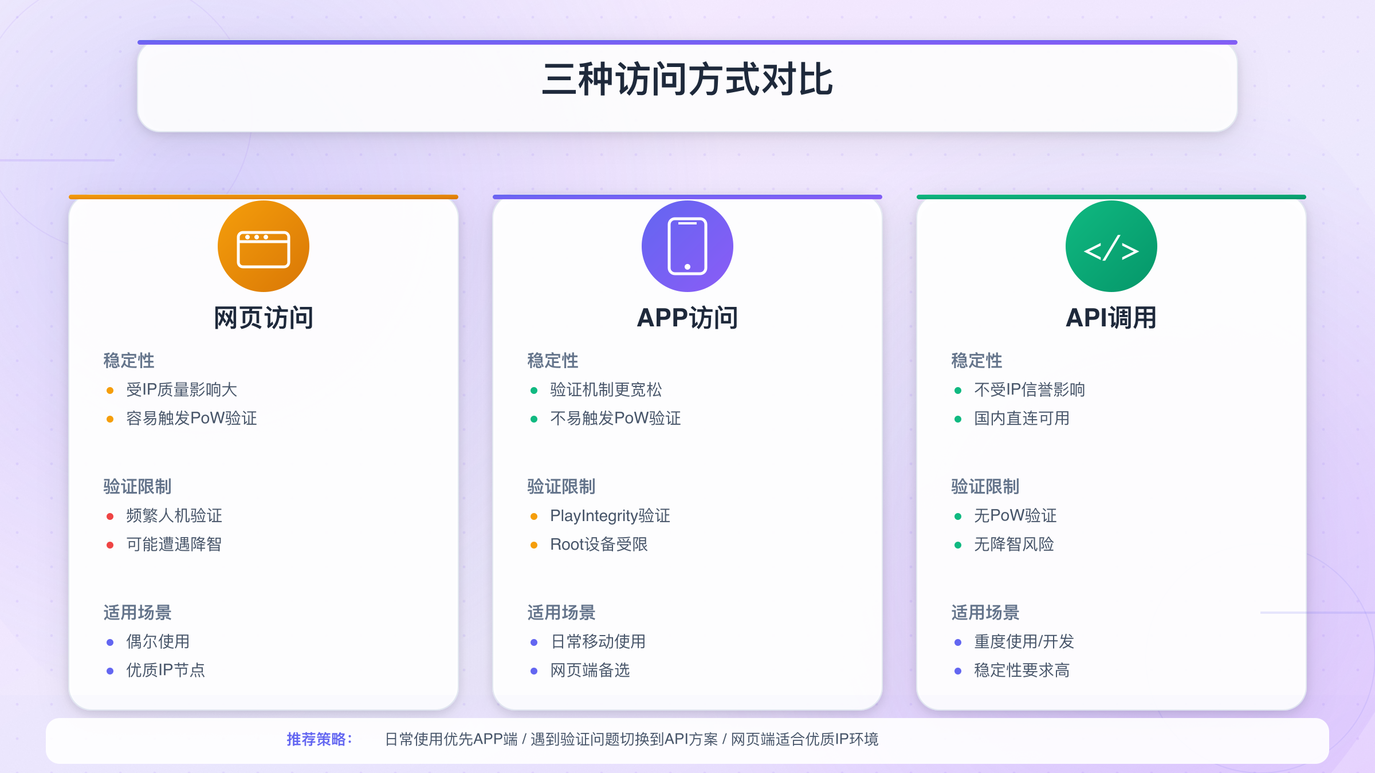Click the 三种访问方式对比 title banner

pyautogui.click(x=687, y=78)
